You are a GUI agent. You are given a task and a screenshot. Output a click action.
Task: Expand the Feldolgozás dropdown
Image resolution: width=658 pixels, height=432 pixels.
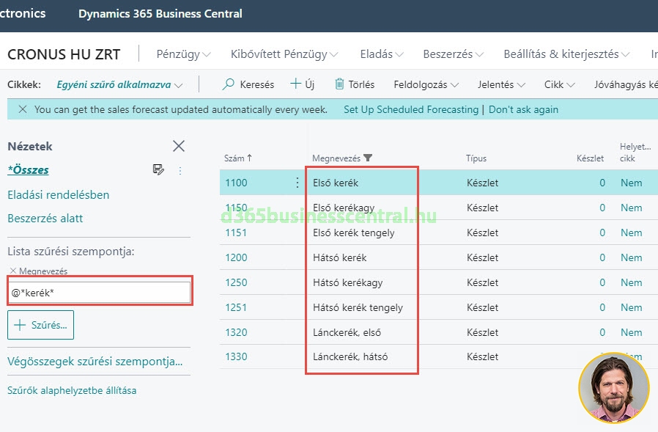coord(426,84)
